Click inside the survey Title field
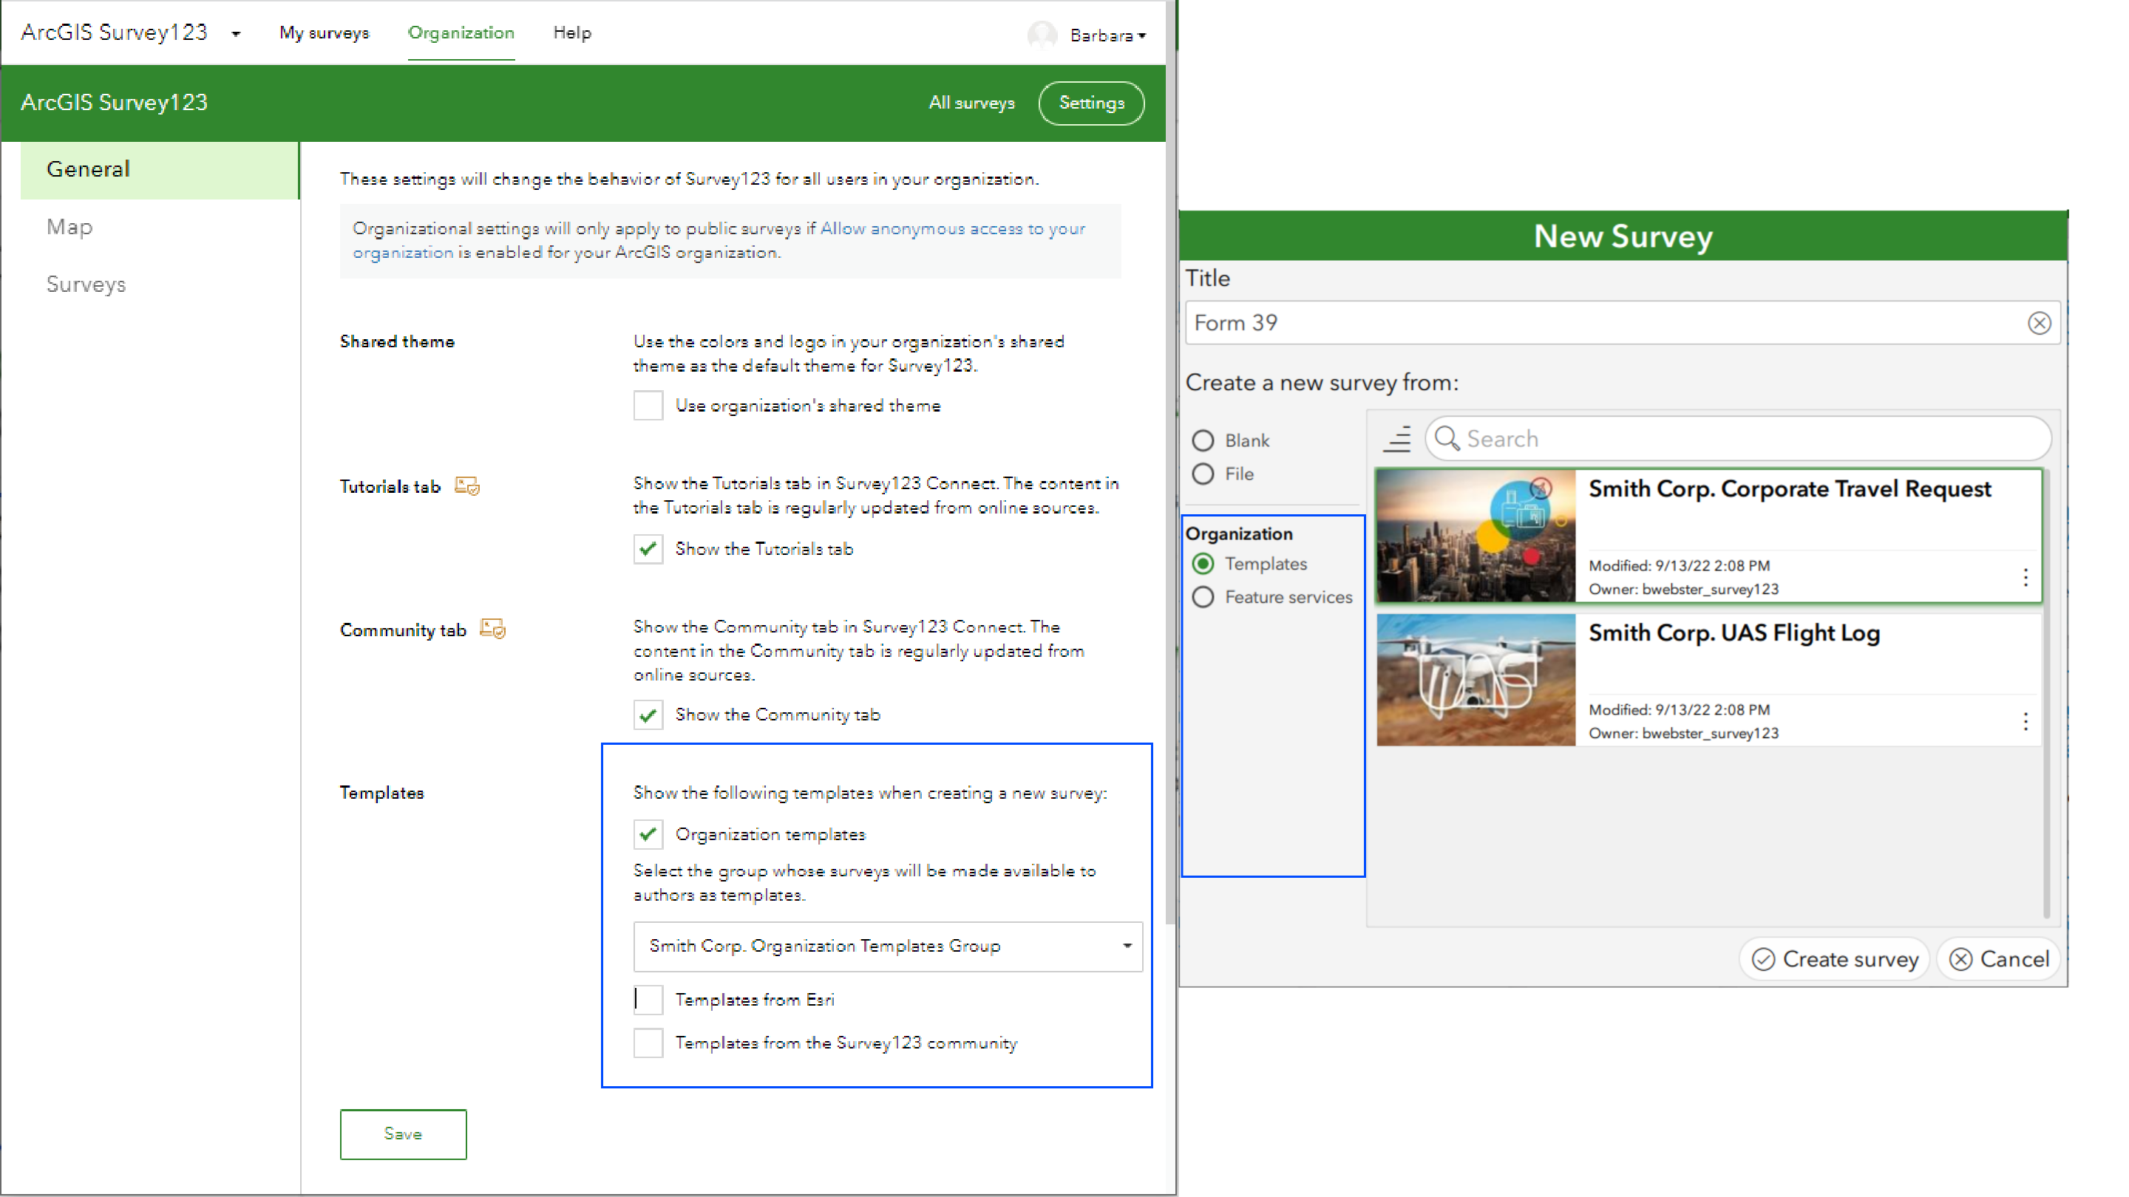Image resolution: width=2129 pixels, height=1197 pixels. 1570,323
